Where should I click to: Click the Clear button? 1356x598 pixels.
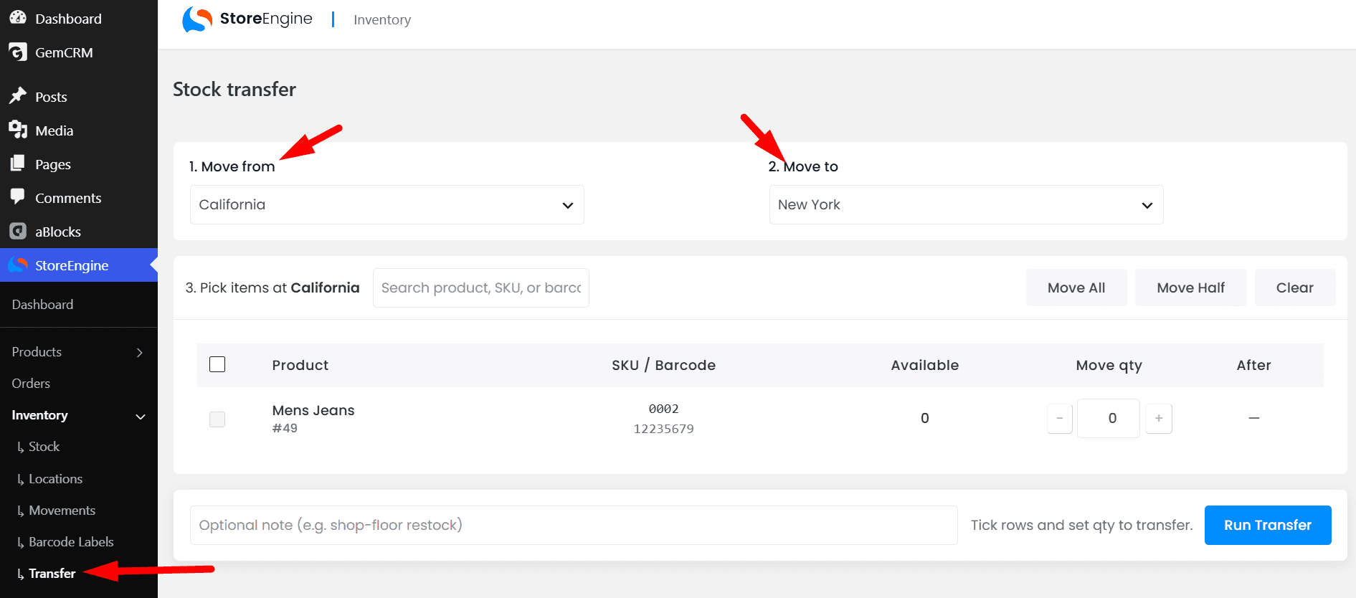tap(1295, 288)
